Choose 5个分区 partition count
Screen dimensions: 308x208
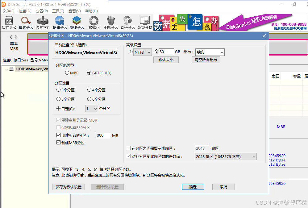[65, 99]
